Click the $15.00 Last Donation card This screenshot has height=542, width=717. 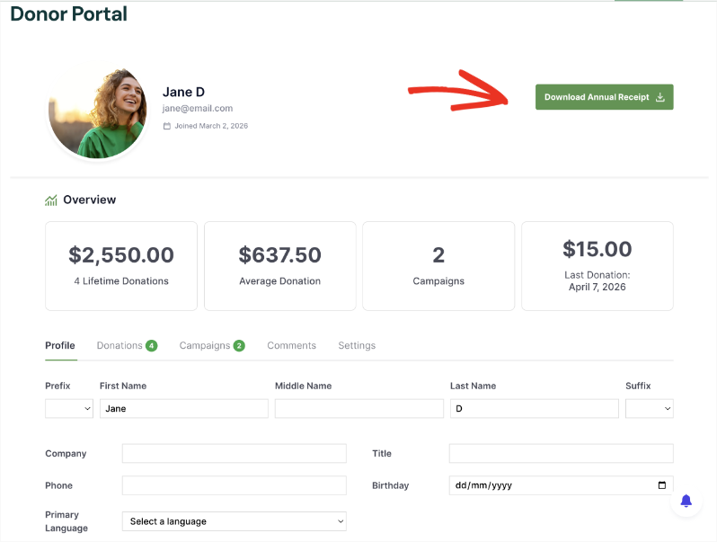597,266
